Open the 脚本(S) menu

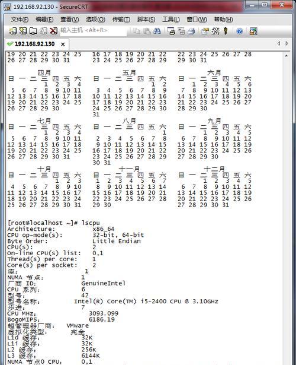coord(146,20)
